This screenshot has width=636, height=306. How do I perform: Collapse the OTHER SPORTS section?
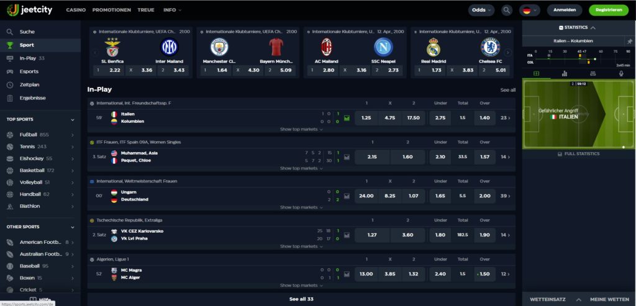tap(73, 227)
